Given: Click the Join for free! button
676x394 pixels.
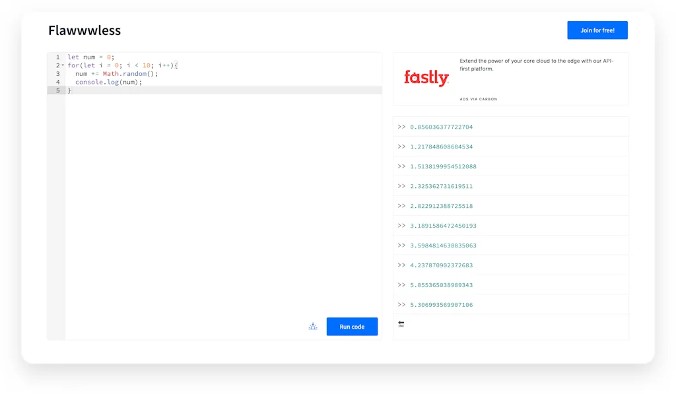Looking at the screenshot, I should click(597, 30).
